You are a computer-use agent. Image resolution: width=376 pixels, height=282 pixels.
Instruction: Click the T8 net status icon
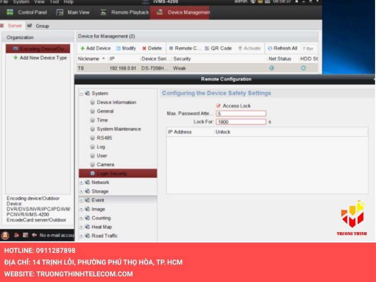pyautogui.click(x=272, y=68)
